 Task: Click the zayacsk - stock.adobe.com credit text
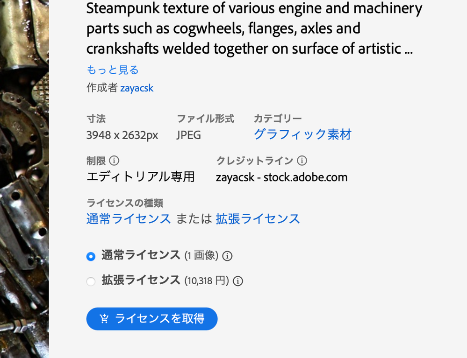pyautogui.click(x=281, y=177)
